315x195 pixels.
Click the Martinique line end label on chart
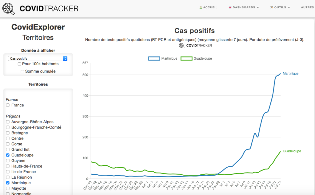point(290,74)
